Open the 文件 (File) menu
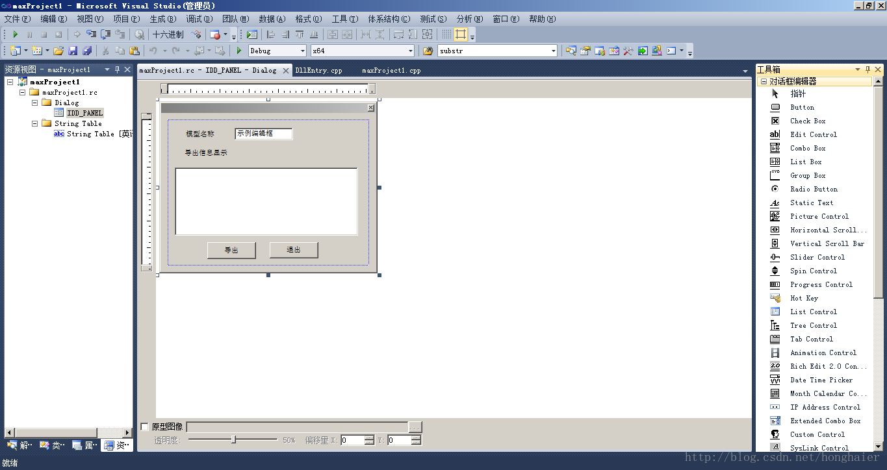 point(18,19)
